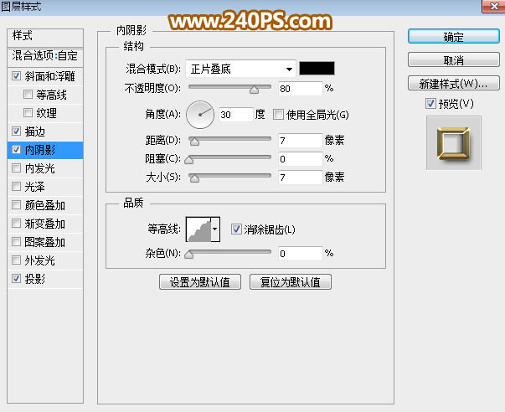Enable 纹理 checkbox
Image resolution: width=505 pixels, height=412 pixels.
28,113
